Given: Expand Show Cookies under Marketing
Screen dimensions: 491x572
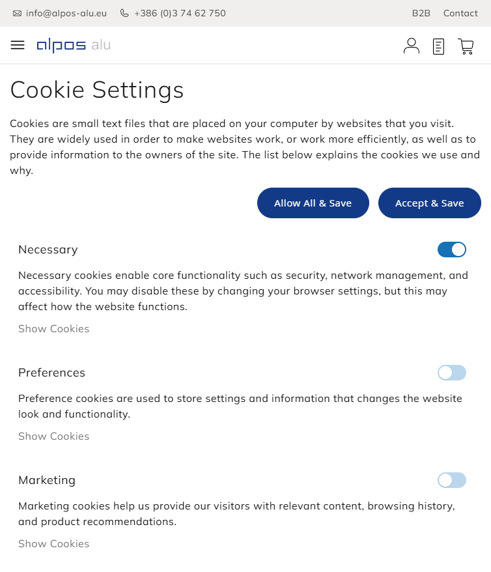Looking at the screenshot, I should pyautogui.click(x=53, y=544).
